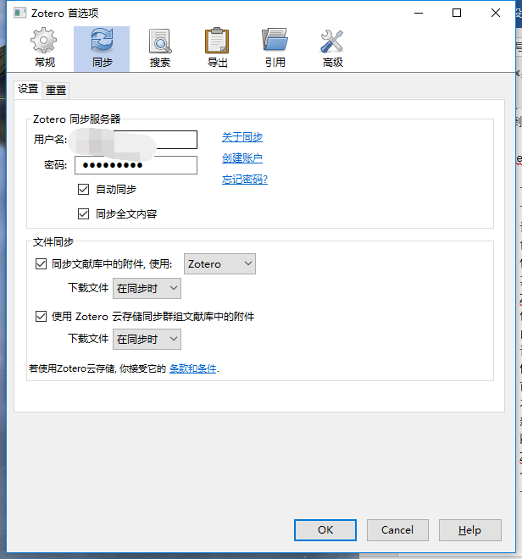
Task: Open 下载文件 dropdown under library attachments
Action: pyautogui.click(x=147, y=289)
